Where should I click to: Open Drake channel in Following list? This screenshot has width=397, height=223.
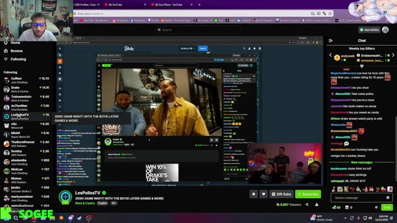tap(26, 89)
